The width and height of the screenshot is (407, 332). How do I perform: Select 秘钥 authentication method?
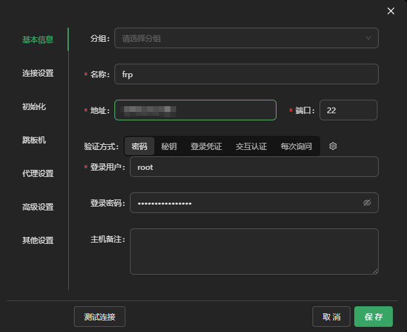[169, 146]
